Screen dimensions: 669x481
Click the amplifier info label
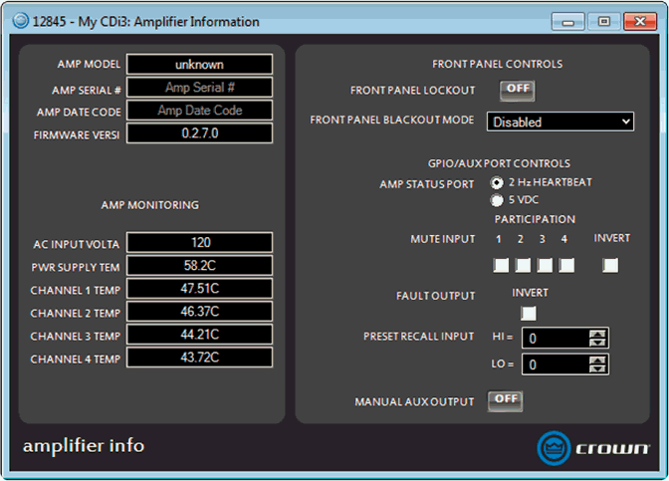[84, 446]
